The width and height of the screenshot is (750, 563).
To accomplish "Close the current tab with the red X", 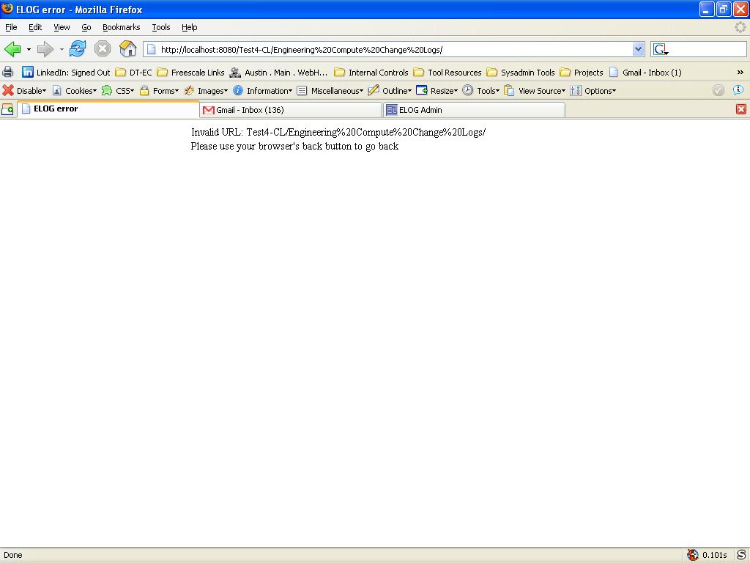I will (741, 109).
